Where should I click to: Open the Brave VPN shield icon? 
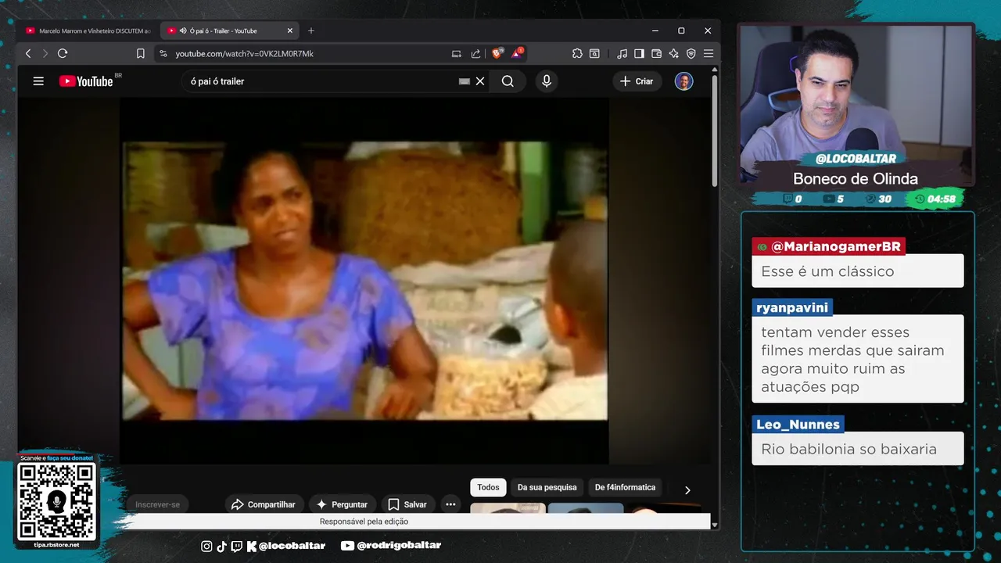coord(691,53)
